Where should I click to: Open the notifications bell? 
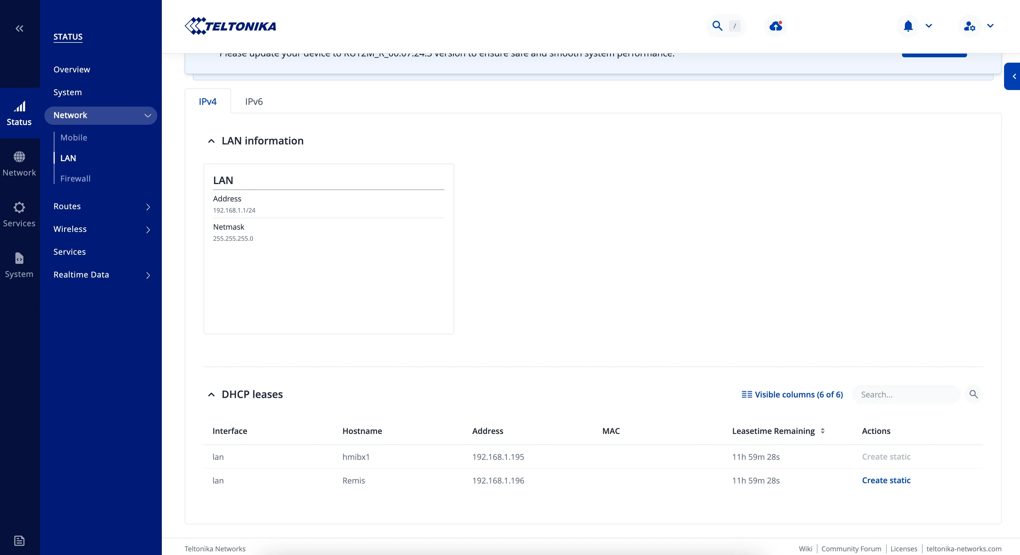tap(908, 26)
